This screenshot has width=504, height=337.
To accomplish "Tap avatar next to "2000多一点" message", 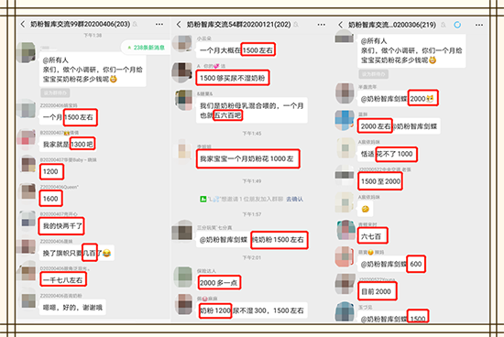I will [x=183, y=277].
